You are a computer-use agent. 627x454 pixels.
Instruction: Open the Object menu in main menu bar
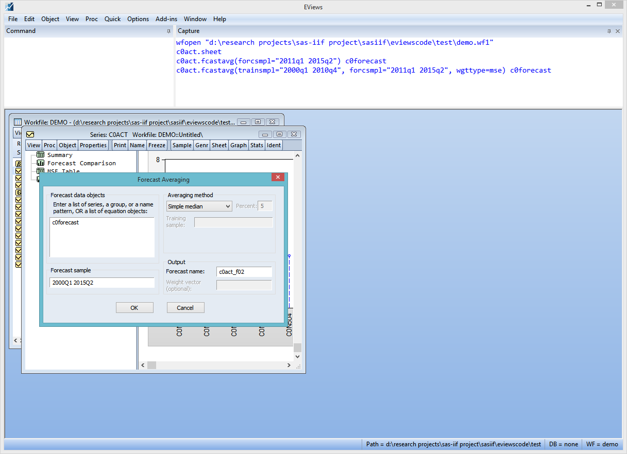pos(50,19)
